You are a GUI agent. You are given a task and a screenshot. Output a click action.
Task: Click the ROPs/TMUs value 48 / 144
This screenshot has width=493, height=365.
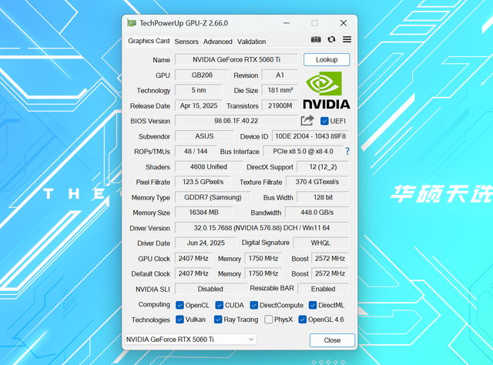[x=196, y=151]
